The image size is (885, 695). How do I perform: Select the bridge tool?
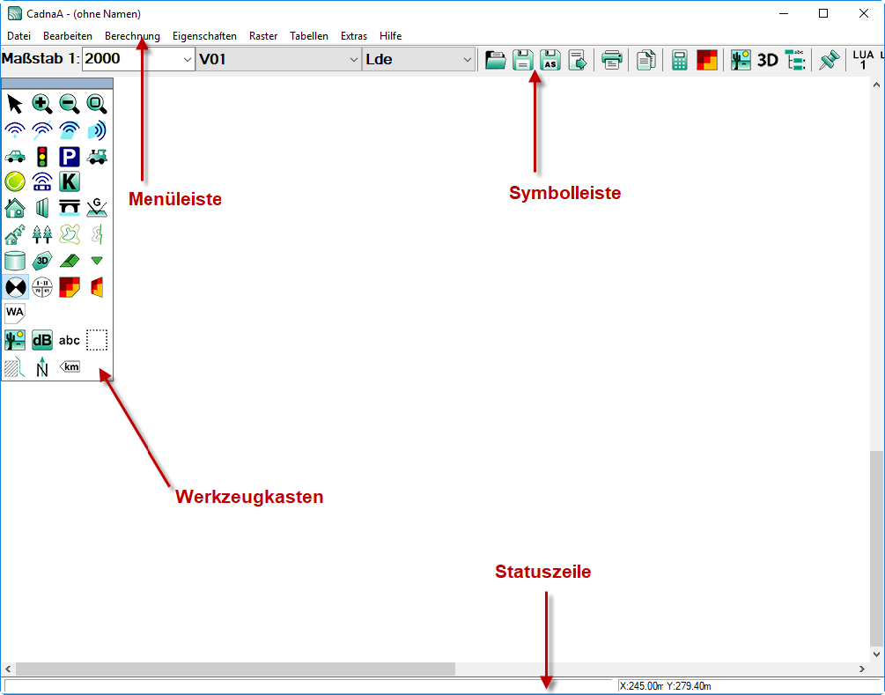[70, 209]
